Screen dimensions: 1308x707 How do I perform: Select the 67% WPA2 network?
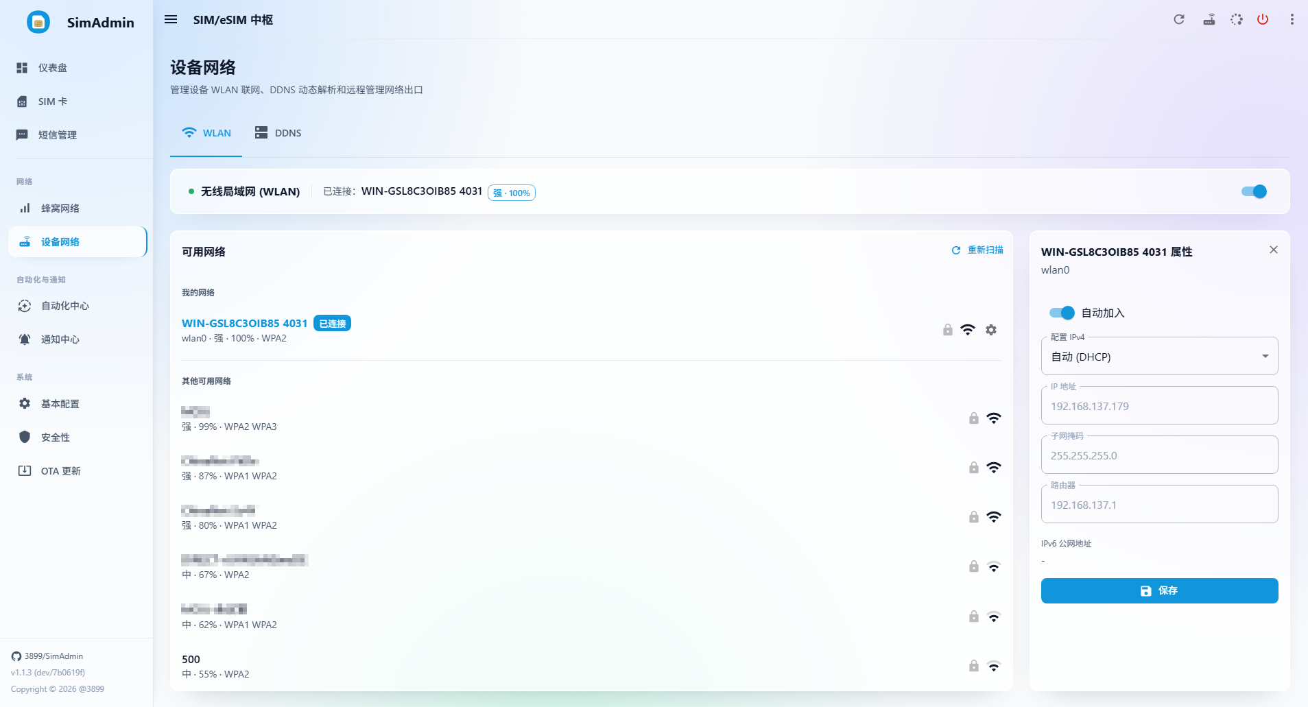click(591, 566)
